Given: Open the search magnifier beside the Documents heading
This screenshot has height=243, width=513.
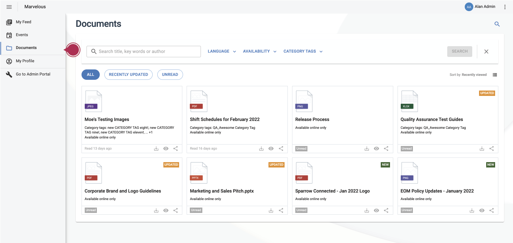Looking at the screenshot, I should tap(497, 24).
